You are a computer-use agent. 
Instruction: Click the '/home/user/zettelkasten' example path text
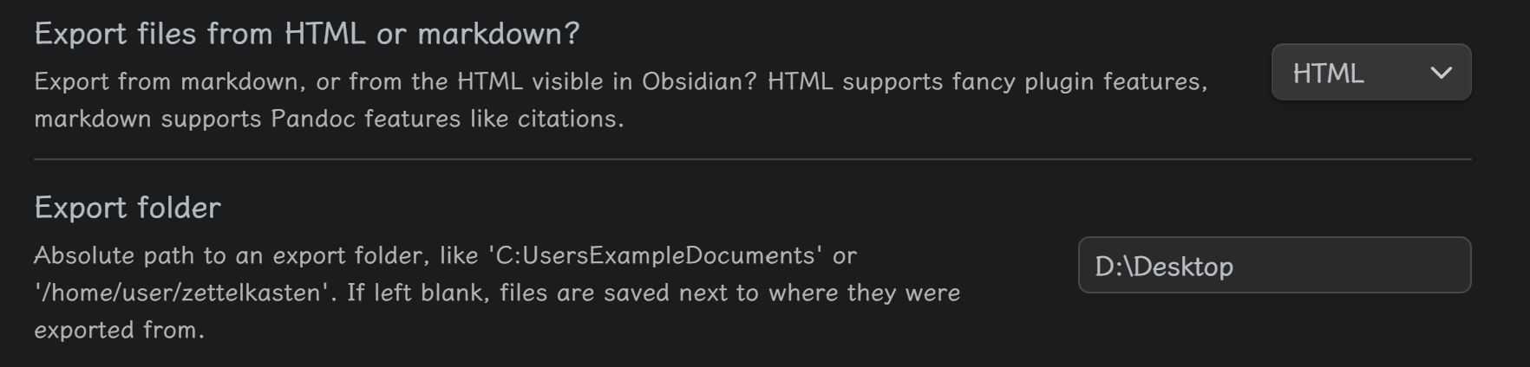coord(185,293)
